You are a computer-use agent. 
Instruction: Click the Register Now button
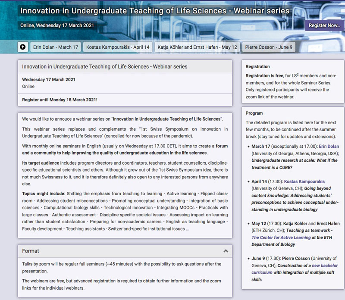click(x=325, y=25)
